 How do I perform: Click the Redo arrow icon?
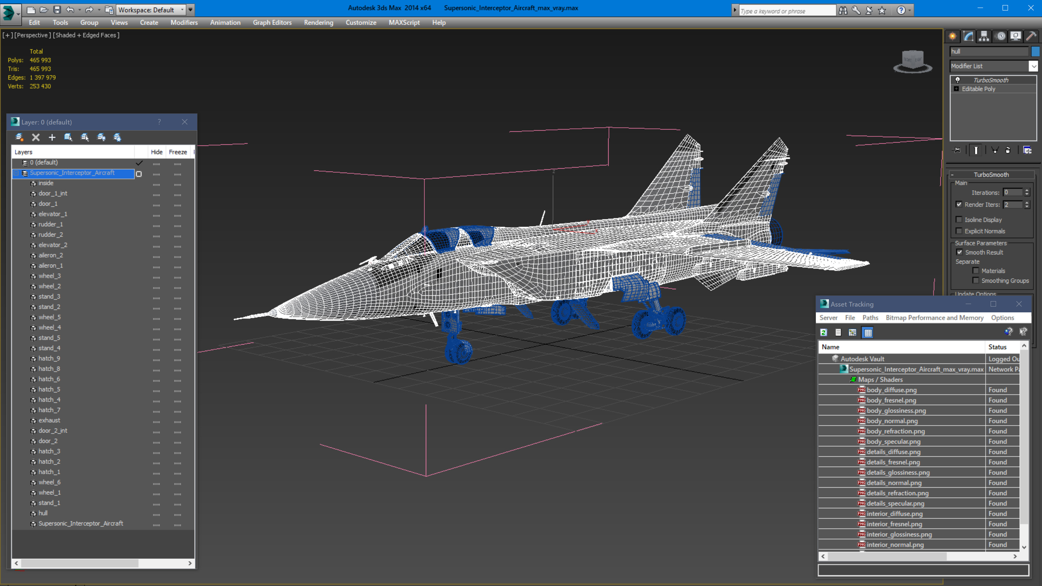point(89,10)
